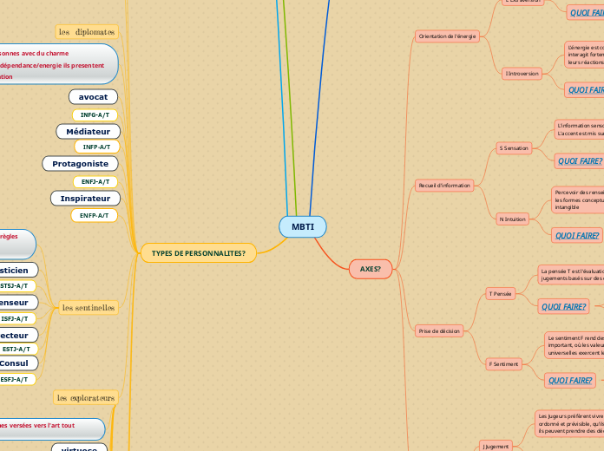Click the avocat personality node
The image size is (604, 451).
(93, 97)
